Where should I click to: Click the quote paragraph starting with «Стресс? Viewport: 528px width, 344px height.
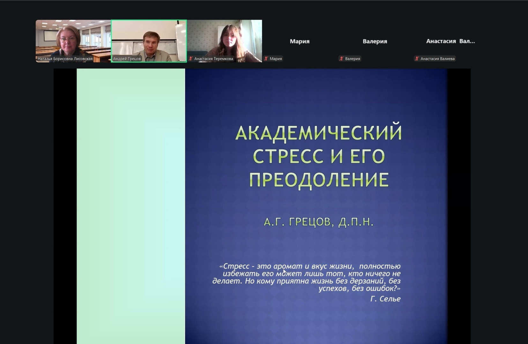coord(306,277)
